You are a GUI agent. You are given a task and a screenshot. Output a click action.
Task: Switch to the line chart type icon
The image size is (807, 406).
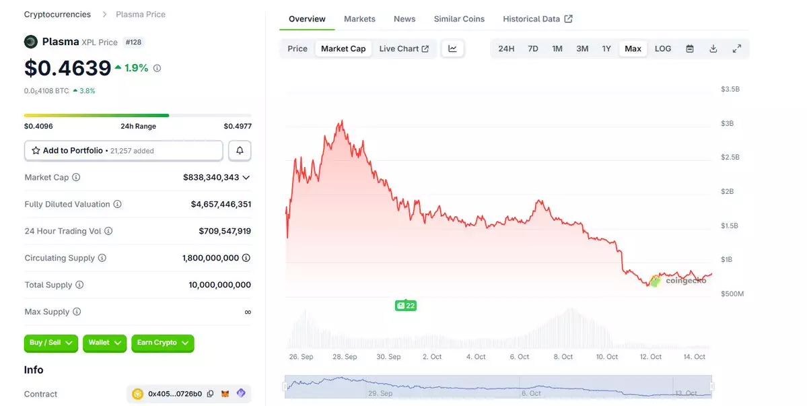[453, 48]
